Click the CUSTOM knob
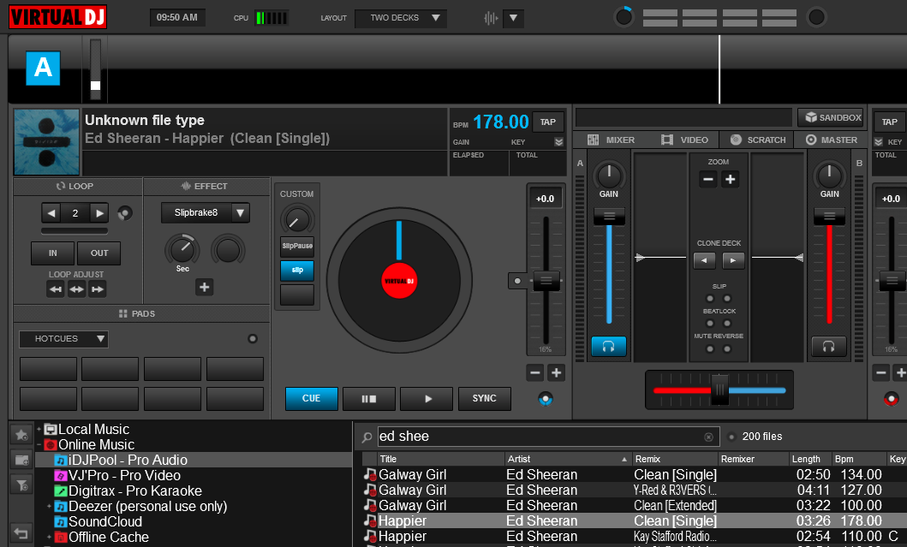The width and height of the screenshot is (907, 547). coord(296,220)
